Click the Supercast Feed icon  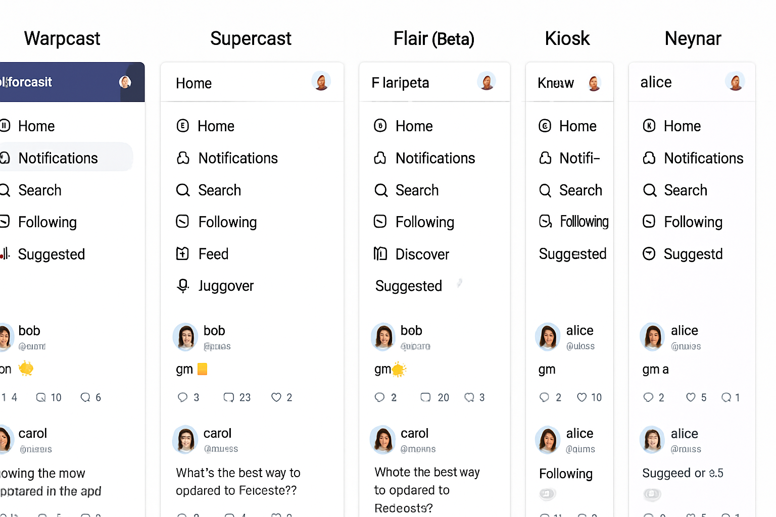[x=182, y=253]
